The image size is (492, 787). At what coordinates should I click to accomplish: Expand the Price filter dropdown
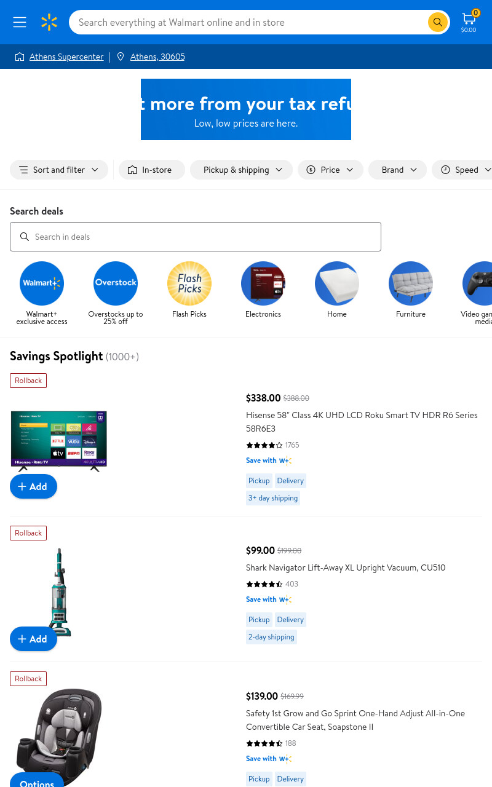point(330,170)
